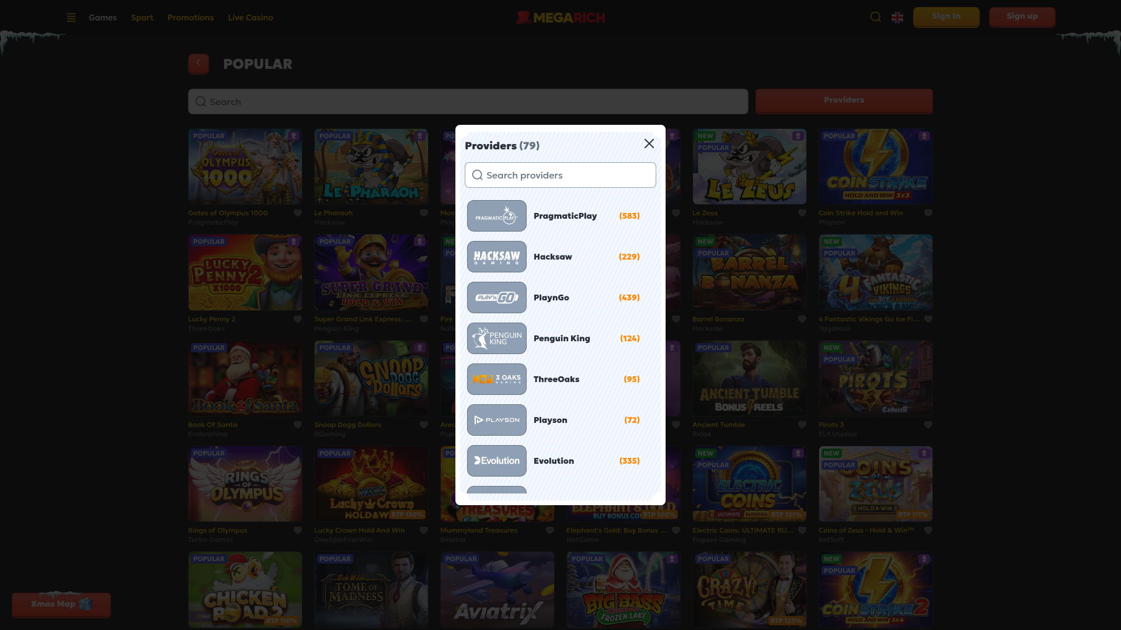The image size is (1121, 630).
Task: Collapse back using the arrow beside POPULAR
Action: [198, 64]
